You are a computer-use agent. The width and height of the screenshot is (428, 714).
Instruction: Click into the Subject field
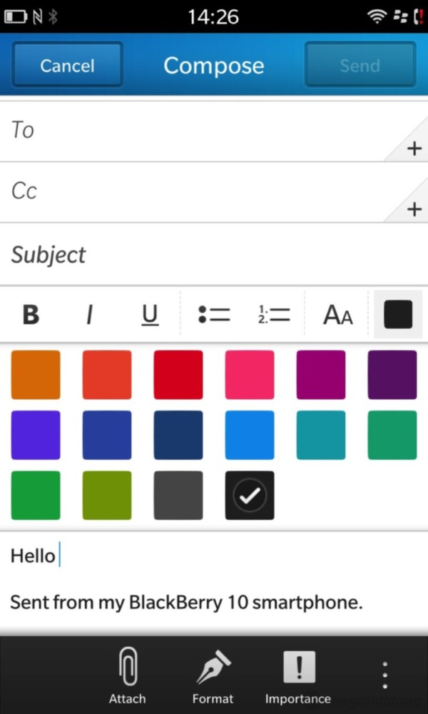[214, 254]
